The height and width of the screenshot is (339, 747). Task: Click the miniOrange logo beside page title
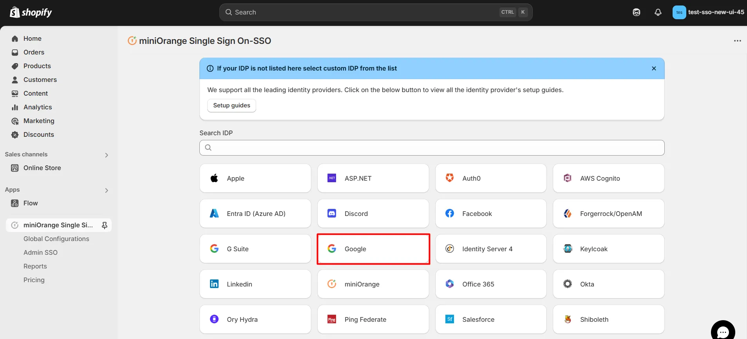point(132,40)
